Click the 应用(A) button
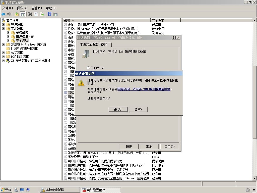This screenshot has height=193, width=257. (169, 147)
